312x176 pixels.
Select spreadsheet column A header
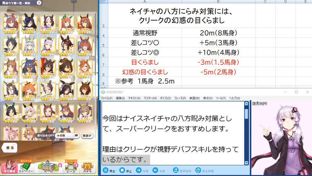(145, 1)
